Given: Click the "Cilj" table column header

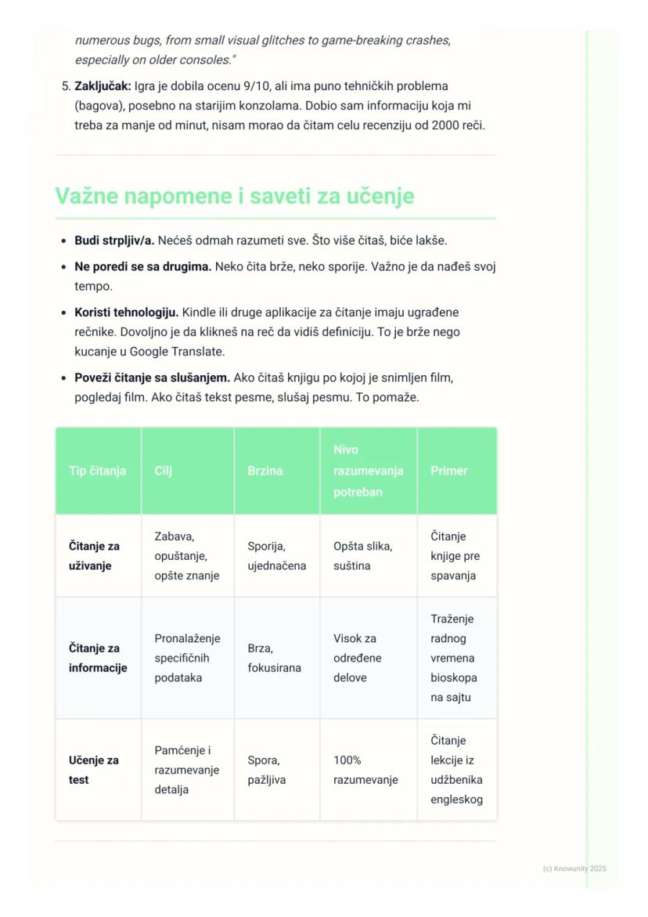Looking at the screenshot, I should point(164,471).
